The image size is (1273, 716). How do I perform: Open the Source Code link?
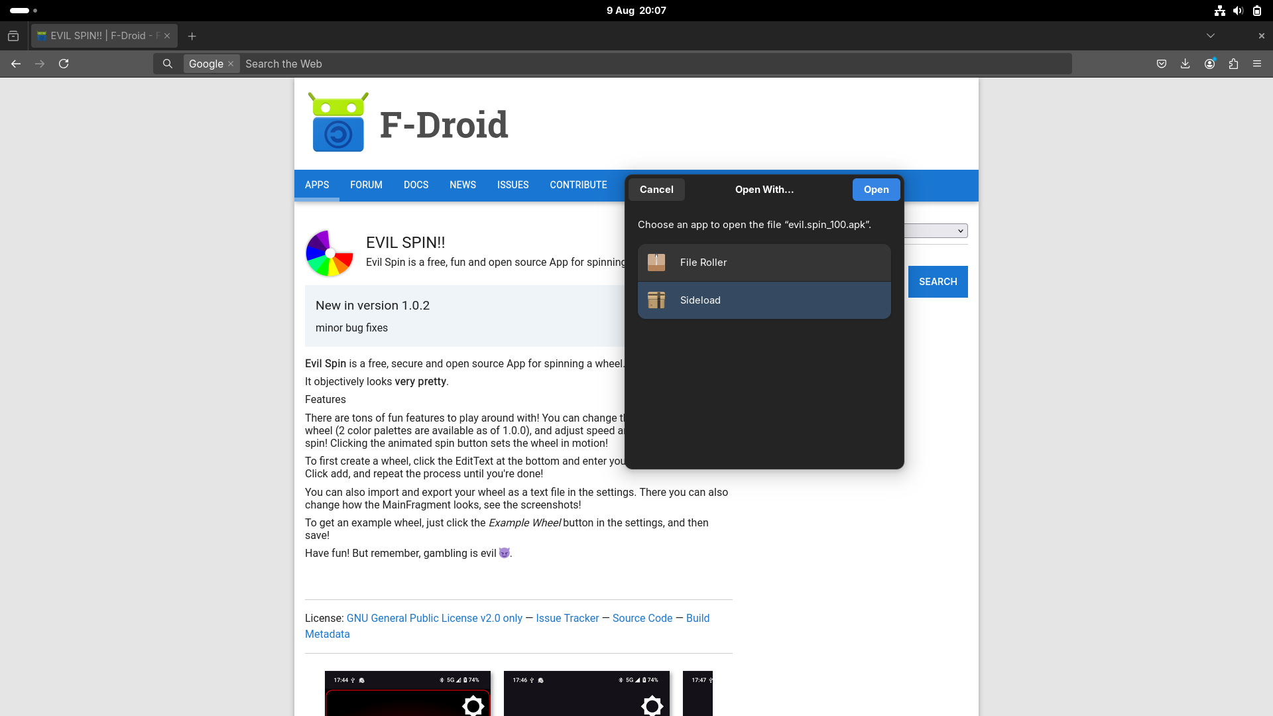tap(642, 618)
